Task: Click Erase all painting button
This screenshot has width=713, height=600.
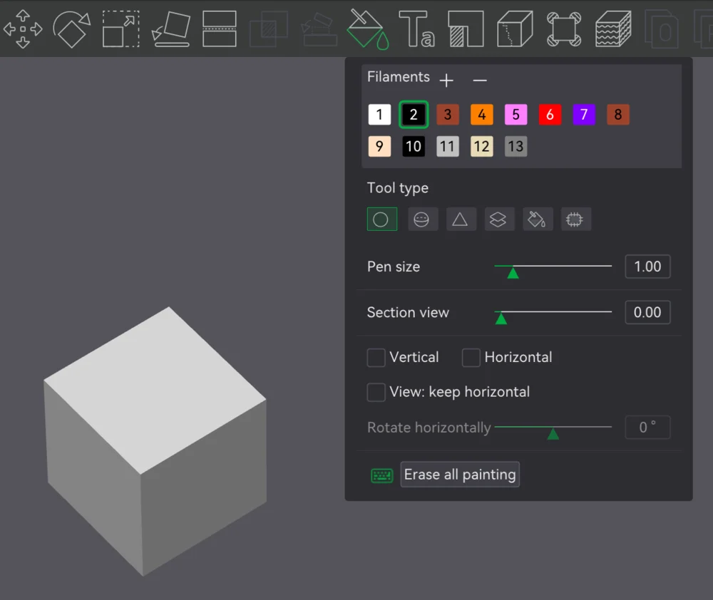Action: 460,475
